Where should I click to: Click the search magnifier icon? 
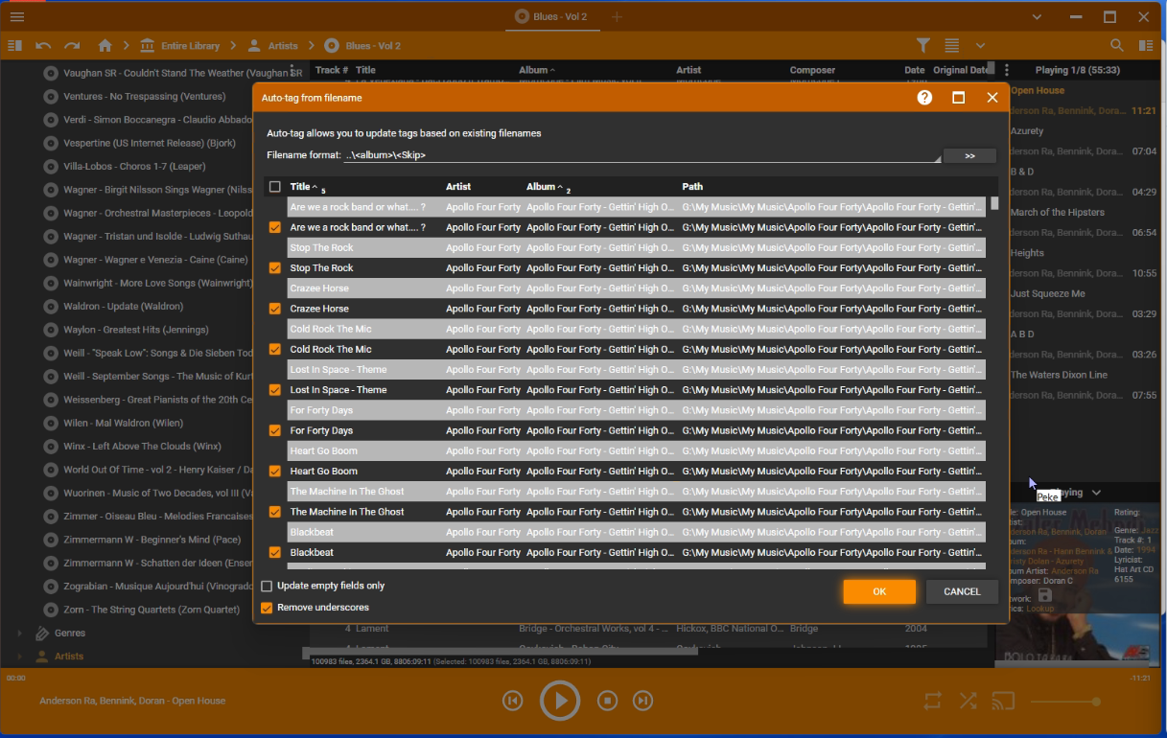point(1117,45)
